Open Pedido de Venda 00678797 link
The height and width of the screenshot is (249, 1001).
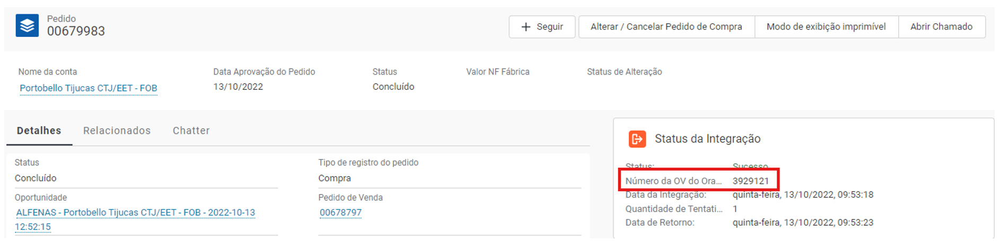[340, 213]
